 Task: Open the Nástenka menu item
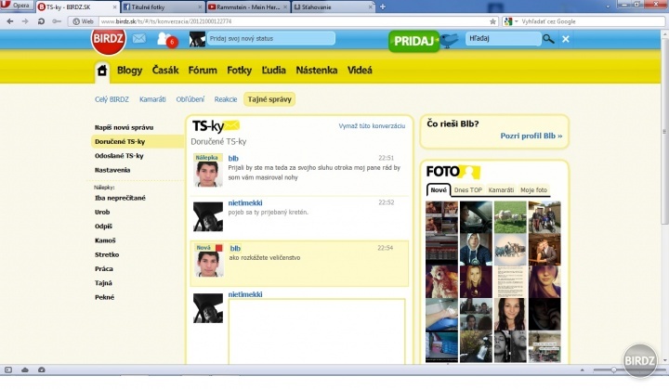pos(317,70)
